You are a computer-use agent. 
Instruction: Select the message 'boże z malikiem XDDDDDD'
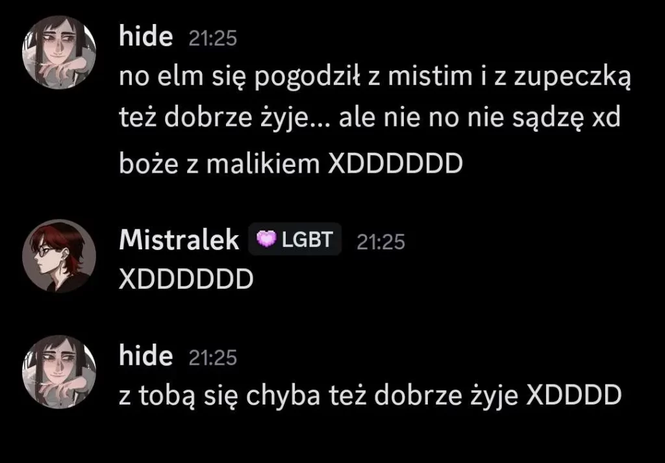pos(291,164)
